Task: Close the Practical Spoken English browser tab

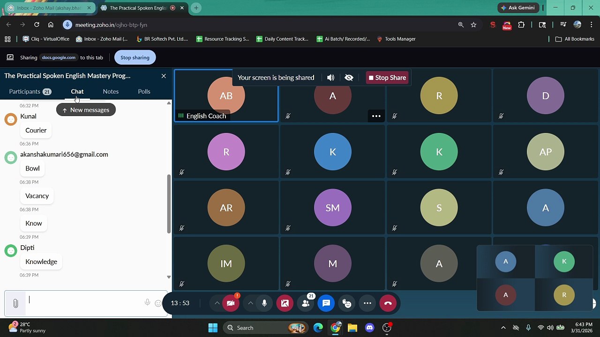Action: pyautogui.click(x=182, y=8)
